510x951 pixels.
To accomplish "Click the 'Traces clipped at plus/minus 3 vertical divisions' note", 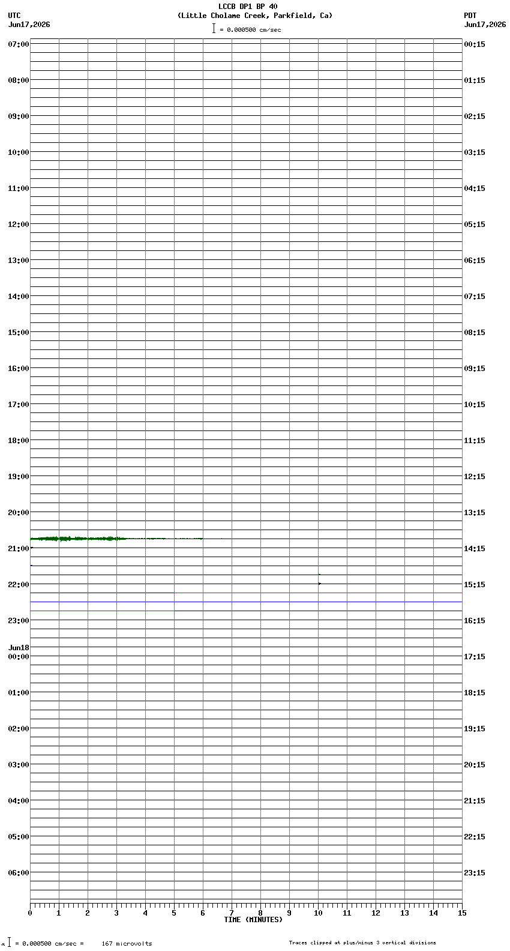I will [x=362, y=943].
